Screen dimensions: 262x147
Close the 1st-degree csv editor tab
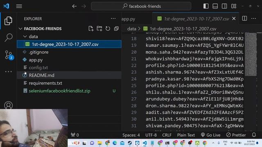(x=234, y=18)
